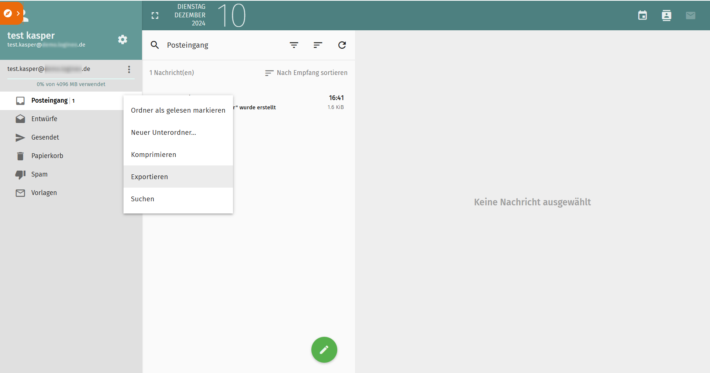710x373 pixels.
Task: Click the orange compass icon top left
Action: (x=8, y=13)
